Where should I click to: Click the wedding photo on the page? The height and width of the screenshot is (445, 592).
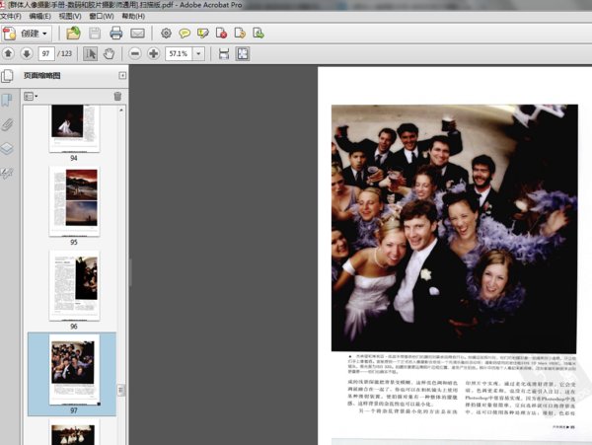click(x=454, y=229)
